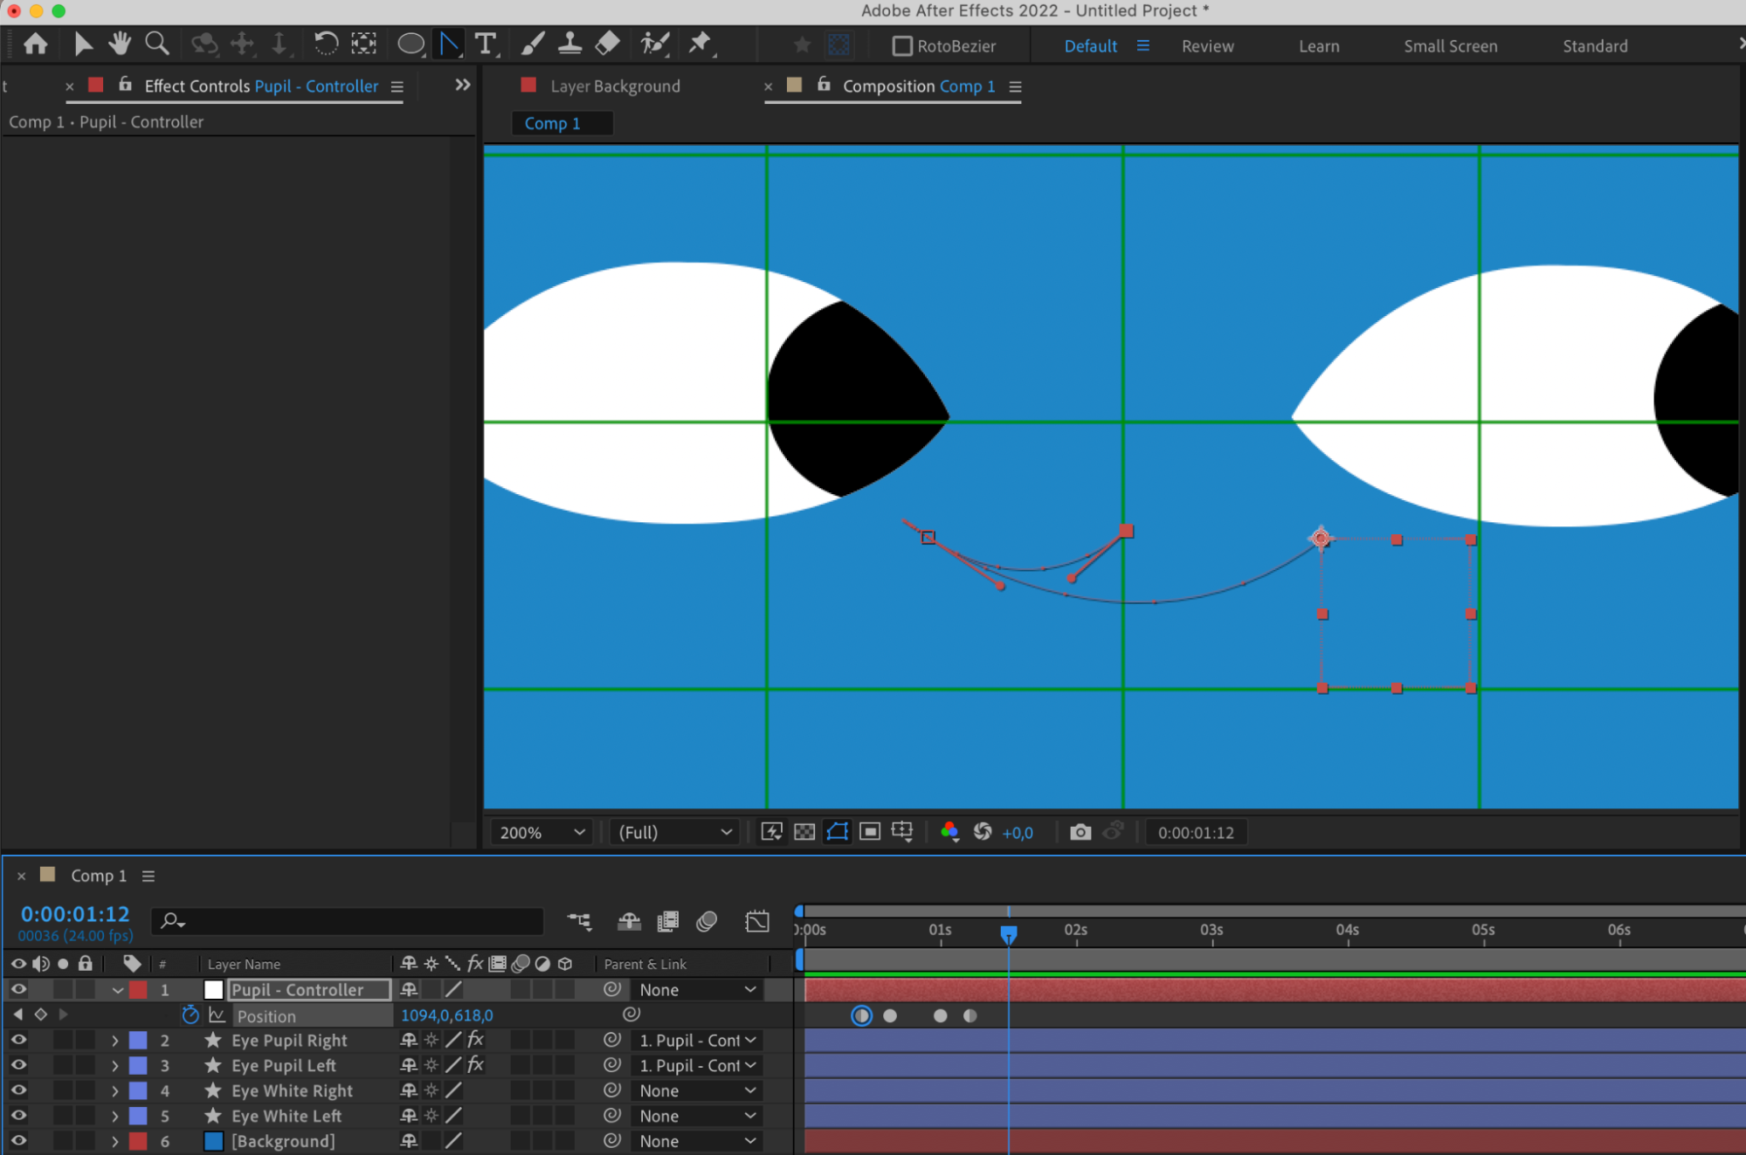
Task: Click show channel color management icon
Action: [950, 832]
